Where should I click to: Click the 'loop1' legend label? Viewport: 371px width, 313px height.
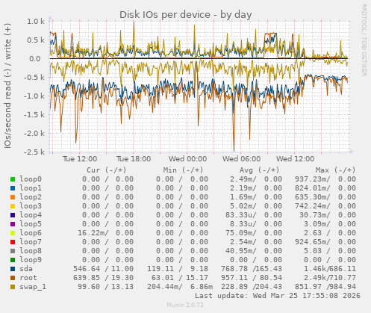(x=31, y=188)
